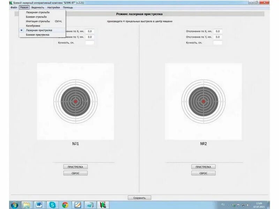Click the center of target №1
The height and width of the screenshot is (209, 279).
[x=75, y=101]
